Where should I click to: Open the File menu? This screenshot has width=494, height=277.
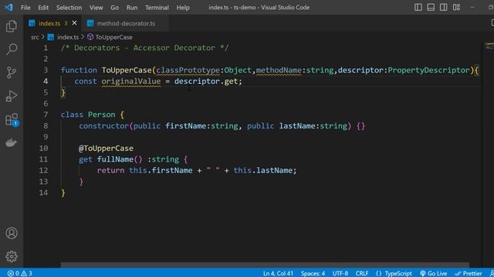pos(25,8)
